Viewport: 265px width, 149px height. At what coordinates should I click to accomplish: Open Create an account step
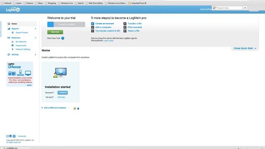click(104, 24)
